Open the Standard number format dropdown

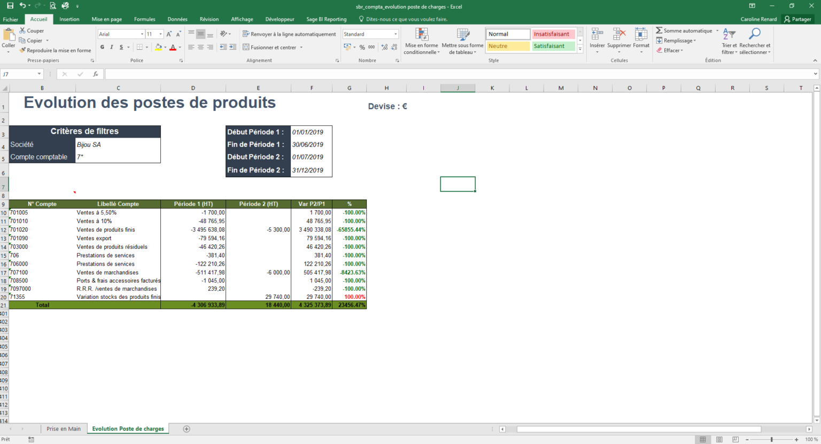click(x=396, y=34)
